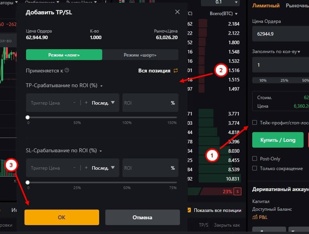Click the minus stepper in SL trigger price
This screenshot has width=309, height=234.
point(74,168)
